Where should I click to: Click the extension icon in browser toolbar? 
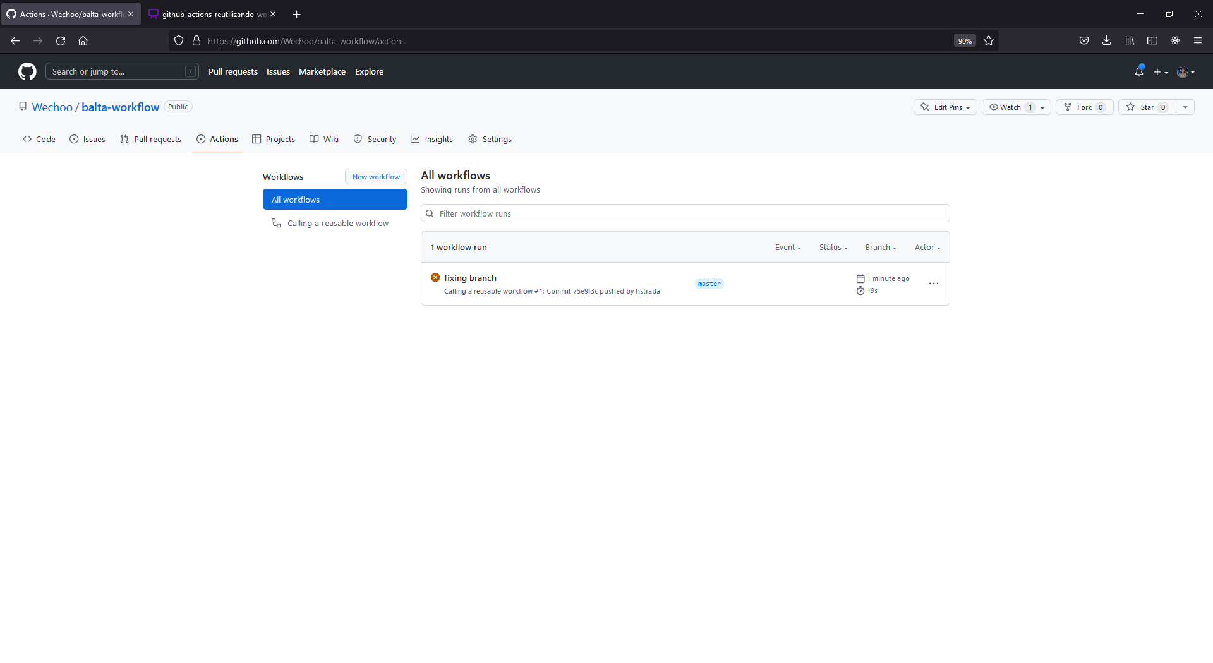tap(1175, 41)
